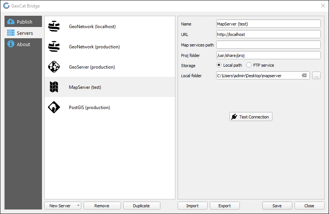
Task: Click the GeoNetwork (production) globe icon
Action: (54, 46)
